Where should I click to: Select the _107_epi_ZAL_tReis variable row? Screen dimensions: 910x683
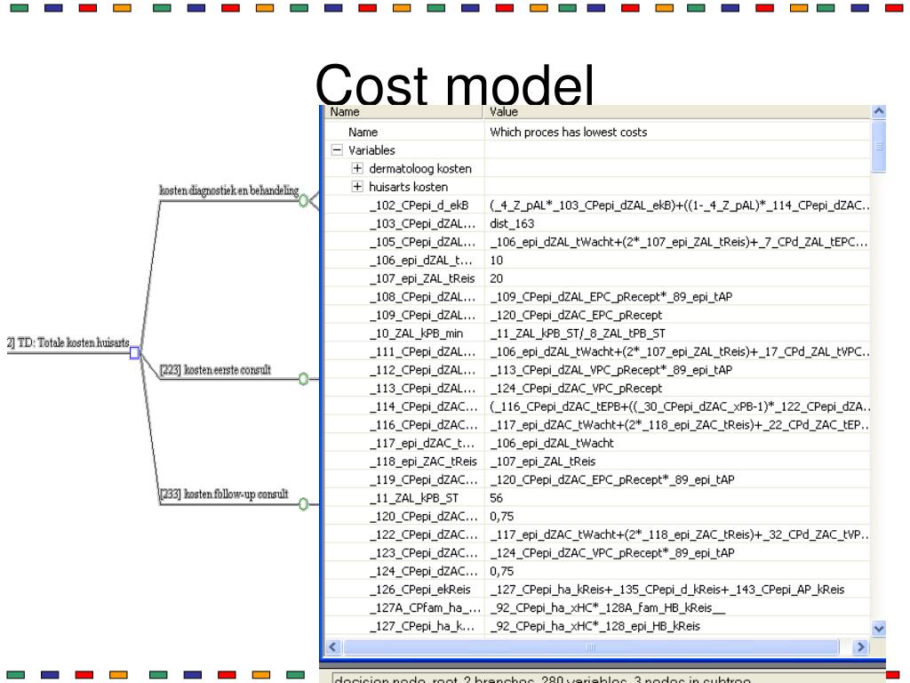tap(423, 278)
